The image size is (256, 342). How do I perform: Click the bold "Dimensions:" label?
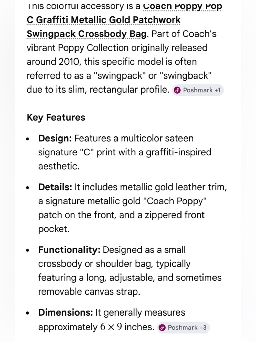[66, 312]
